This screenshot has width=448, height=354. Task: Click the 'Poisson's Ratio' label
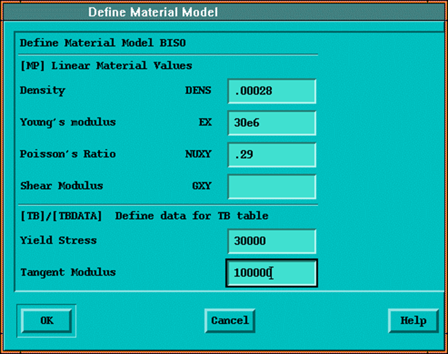tap(68, 154)
